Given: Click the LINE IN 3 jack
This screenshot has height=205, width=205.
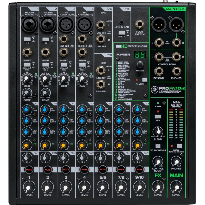Looking at the screenshot, I should point(64,39).
